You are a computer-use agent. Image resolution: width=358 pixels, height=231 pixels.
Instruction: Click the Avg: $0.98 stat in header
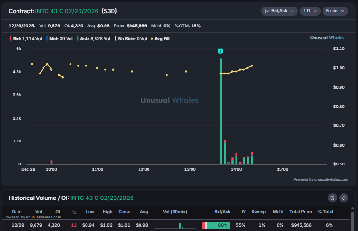click(x=98, y=26)
